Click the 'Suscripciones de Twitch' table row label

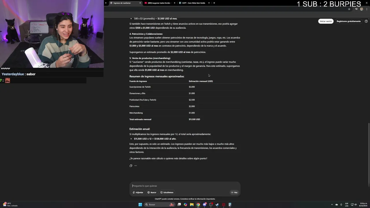[x=140, y=87]
